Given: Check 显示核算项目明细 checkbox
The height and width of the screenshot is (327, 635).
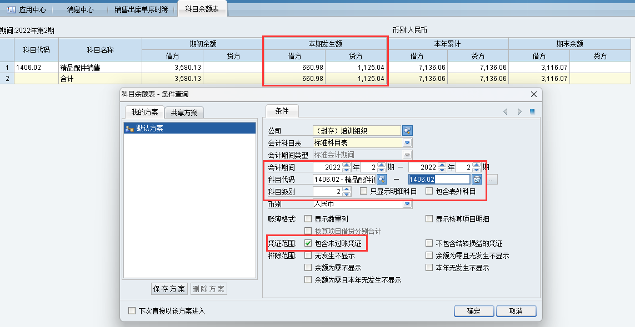Looking at the screenshot, I should click(429, 219).
